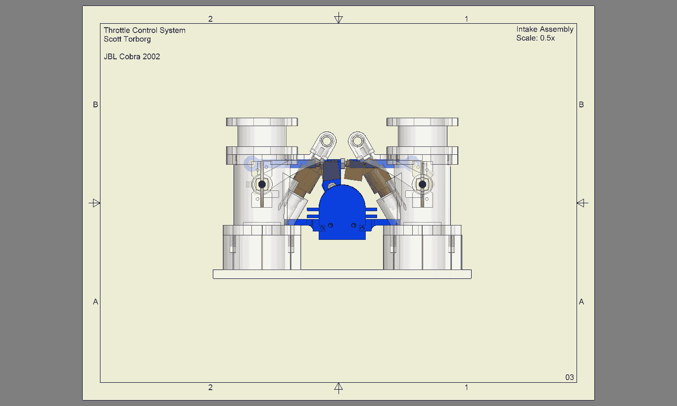Select the "JBL Cobra 2002" label
This screenshot has height=406, width=677.
(x=132, y=56)
